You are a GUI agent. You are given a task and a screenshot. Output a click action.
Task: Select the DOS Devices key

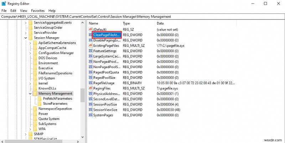[48, 58]
